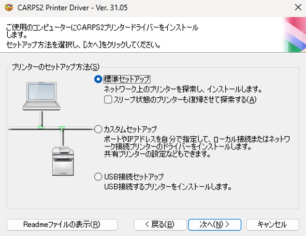Close the CARPS2 Printer Driver window
The width and height of the screenshot is (306, 236).
298,8
